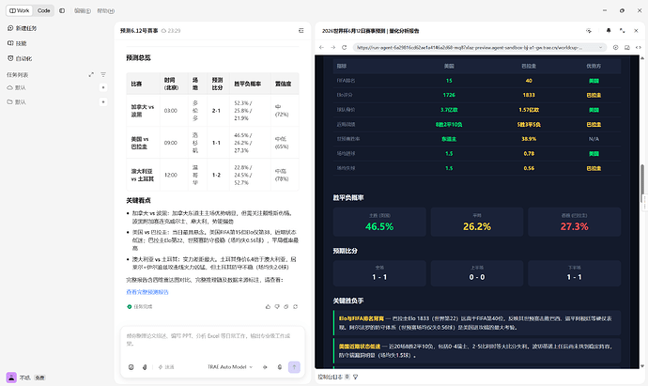Viewport: 648px width, 386px height.
Task: Click the full-time 1 - 1 score card
Action: pyautogui.click(x=379, y=273)
